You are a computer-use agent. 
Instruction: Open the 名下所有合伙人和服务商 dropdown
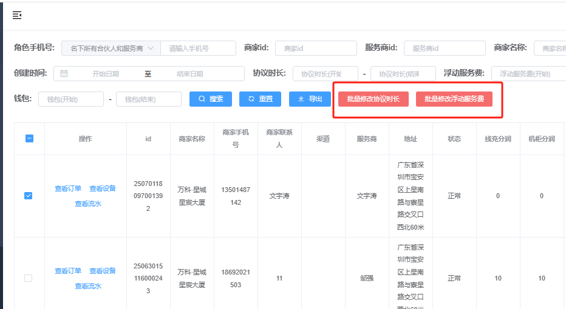111,48
